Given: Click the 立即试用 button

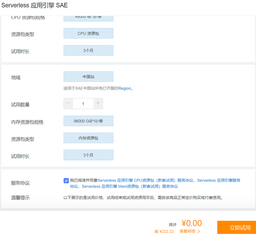Looking at the screenshot, I should [x=236, y=227].
